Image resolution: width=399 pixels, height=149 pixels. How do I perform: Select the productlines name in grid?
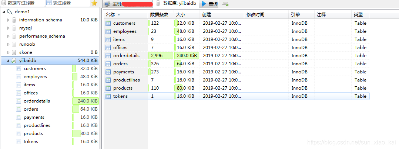[x=127, y=80]
